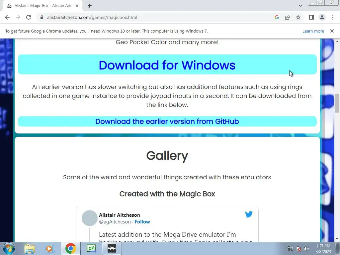Click Created with the Magic Box heading
The width and height of the screenshot is (340, 255).
pyautogui.click(x=167, y=194)
